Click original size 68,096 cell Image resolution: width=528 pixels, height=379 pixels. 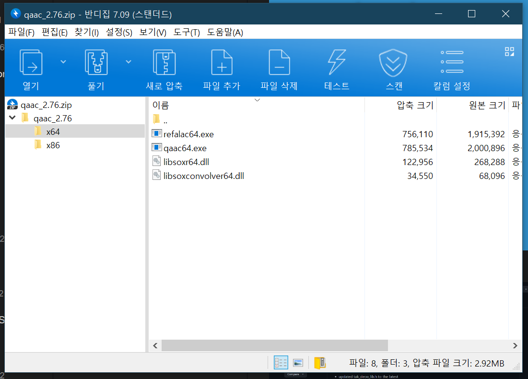492,176
